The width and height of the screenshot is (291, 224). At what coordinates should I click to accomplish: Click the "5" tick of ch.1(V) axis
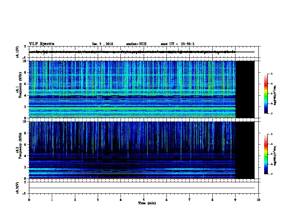(x=25, y=46)
